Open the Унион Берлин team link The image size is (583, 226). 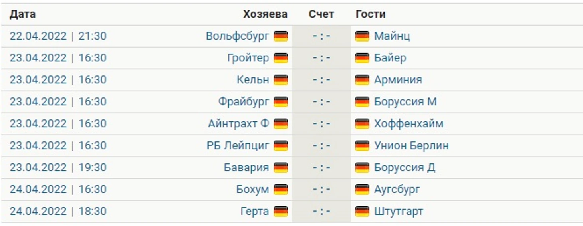tap(411, 146)
